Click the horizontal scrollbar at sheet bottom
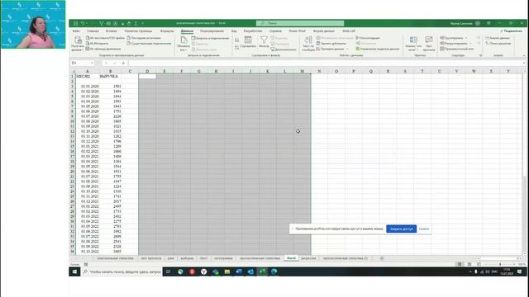 499,258
